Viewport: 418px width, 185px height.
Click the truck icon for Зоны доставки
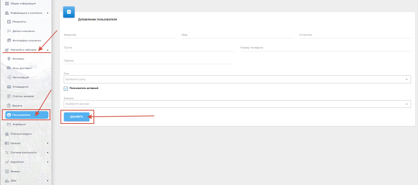9,68
